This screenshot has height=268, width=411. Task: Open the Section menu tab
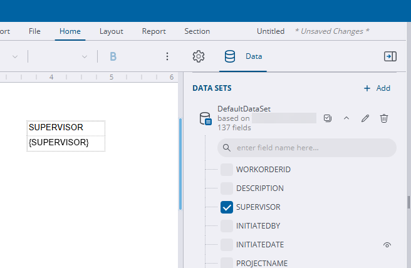point(197,31)
